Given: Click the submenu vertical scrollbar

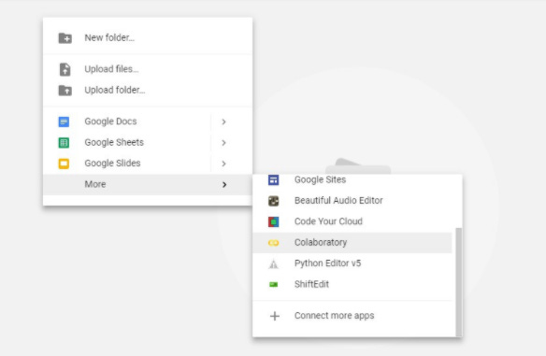Looking at the screenshot, I should pos(459,282).
